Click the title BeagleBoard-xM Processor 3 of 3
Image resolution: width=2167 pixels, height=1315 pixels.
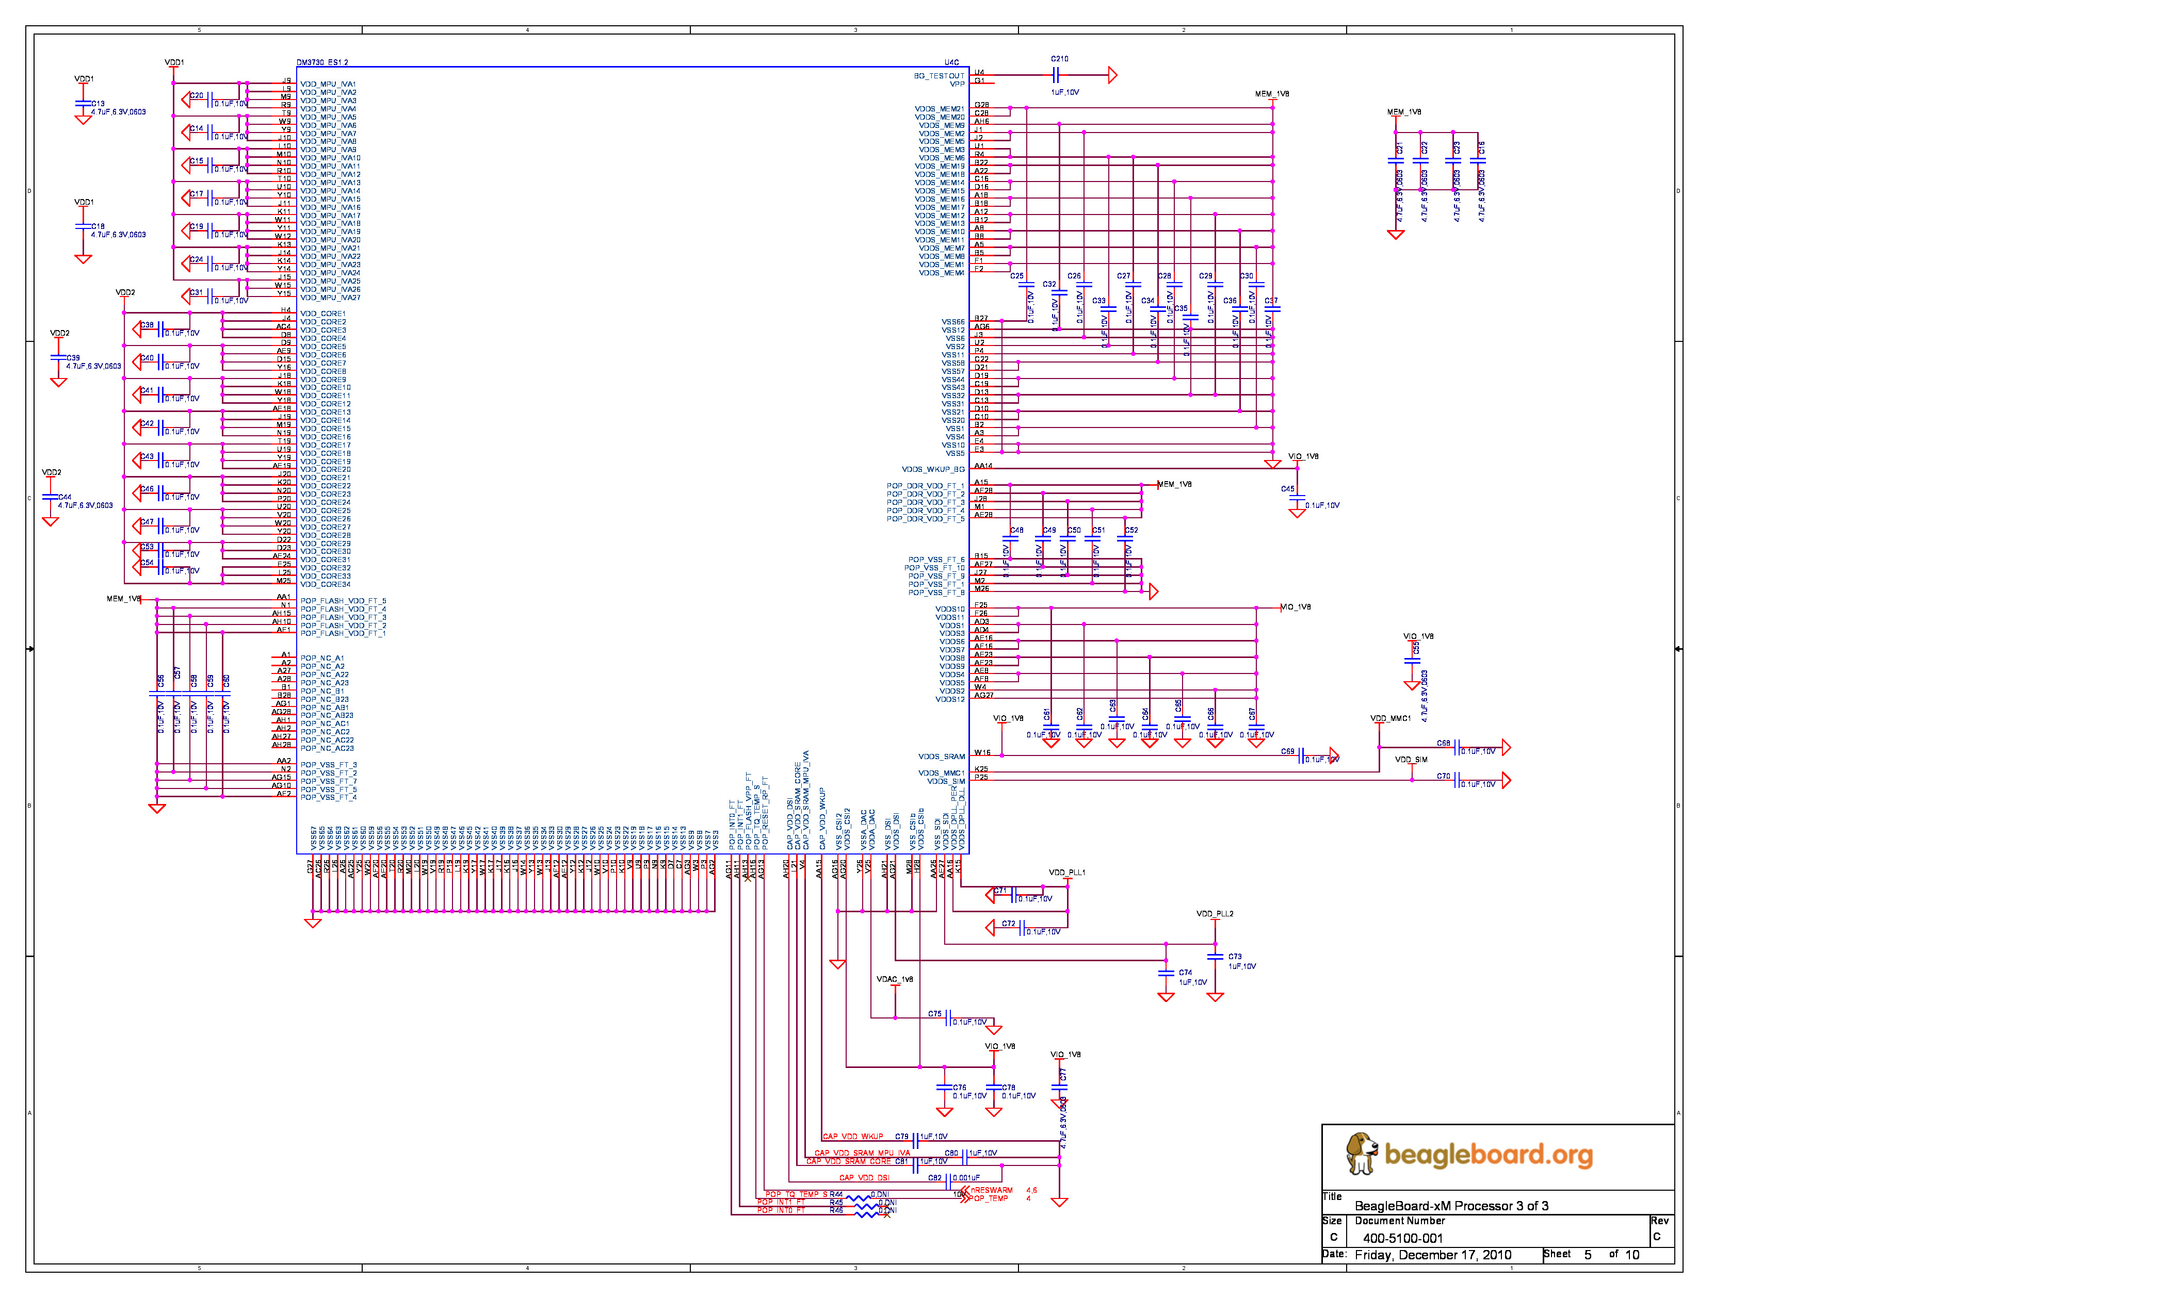(x=1451, y=1206)
